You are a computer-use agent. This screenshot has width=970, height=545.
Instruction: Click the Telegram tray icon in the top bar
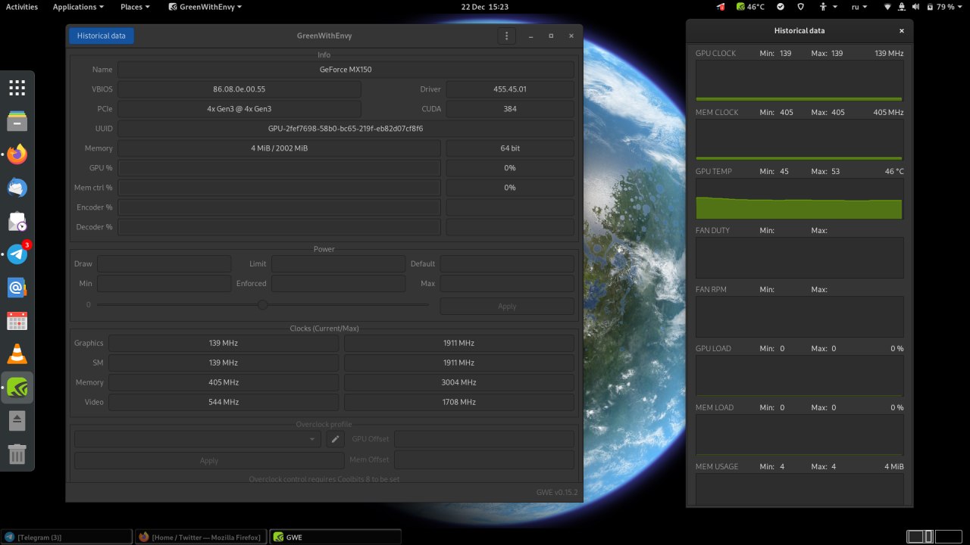720,7
